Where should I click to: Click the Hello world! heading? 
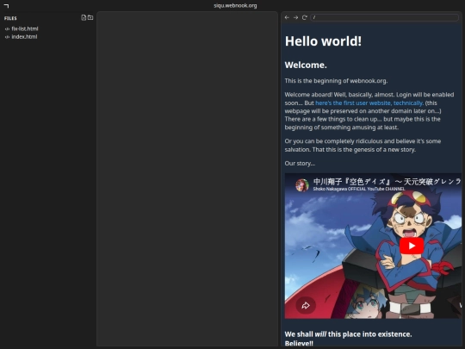pos(323,41)
